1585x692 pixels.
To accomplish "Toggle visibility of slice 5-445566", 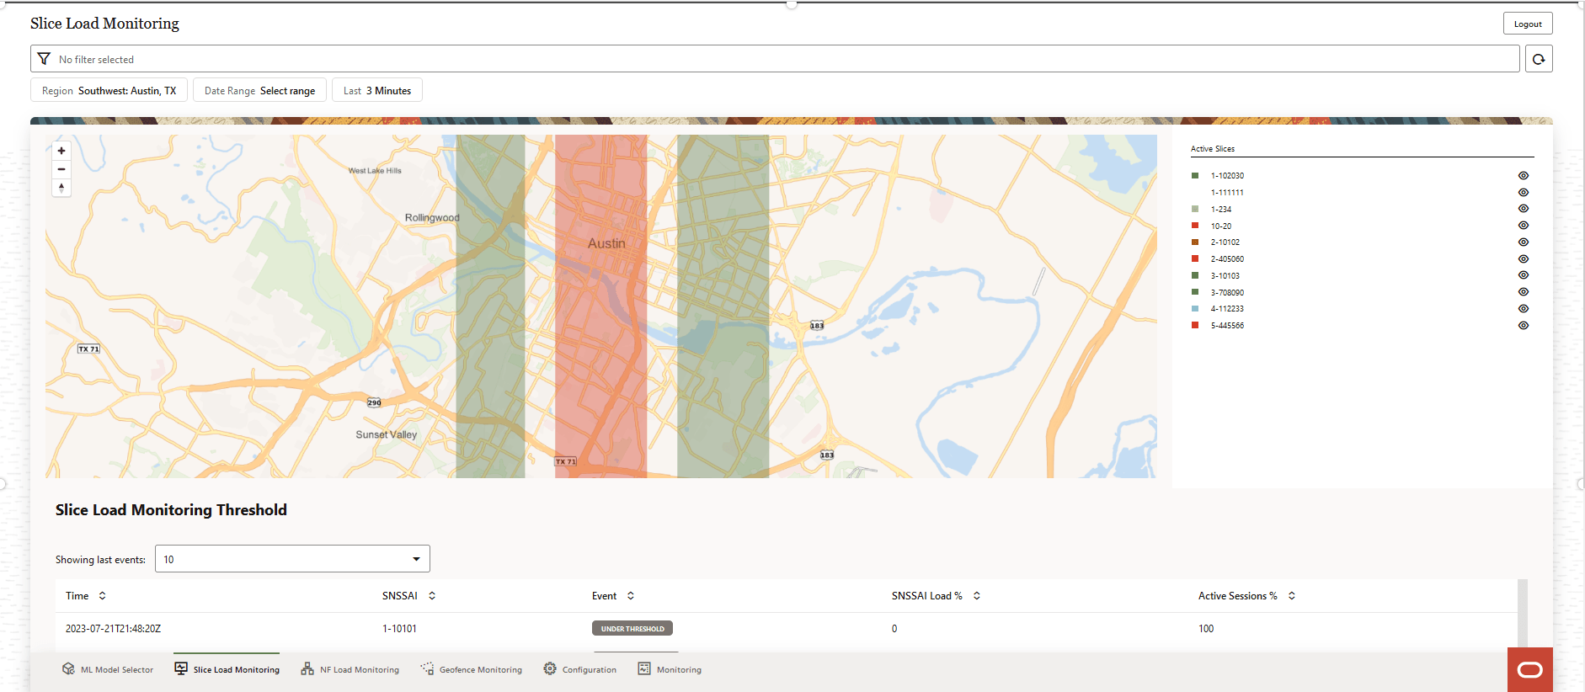I will [1524, 326].
